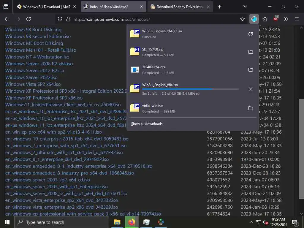
Task: Open en_win_xp_pro_x64_with_sp2 iso link
Action: (53, 132)
